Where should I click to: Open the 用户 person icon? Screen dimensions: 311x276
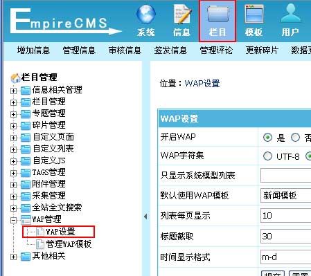[x=290, y=14]
